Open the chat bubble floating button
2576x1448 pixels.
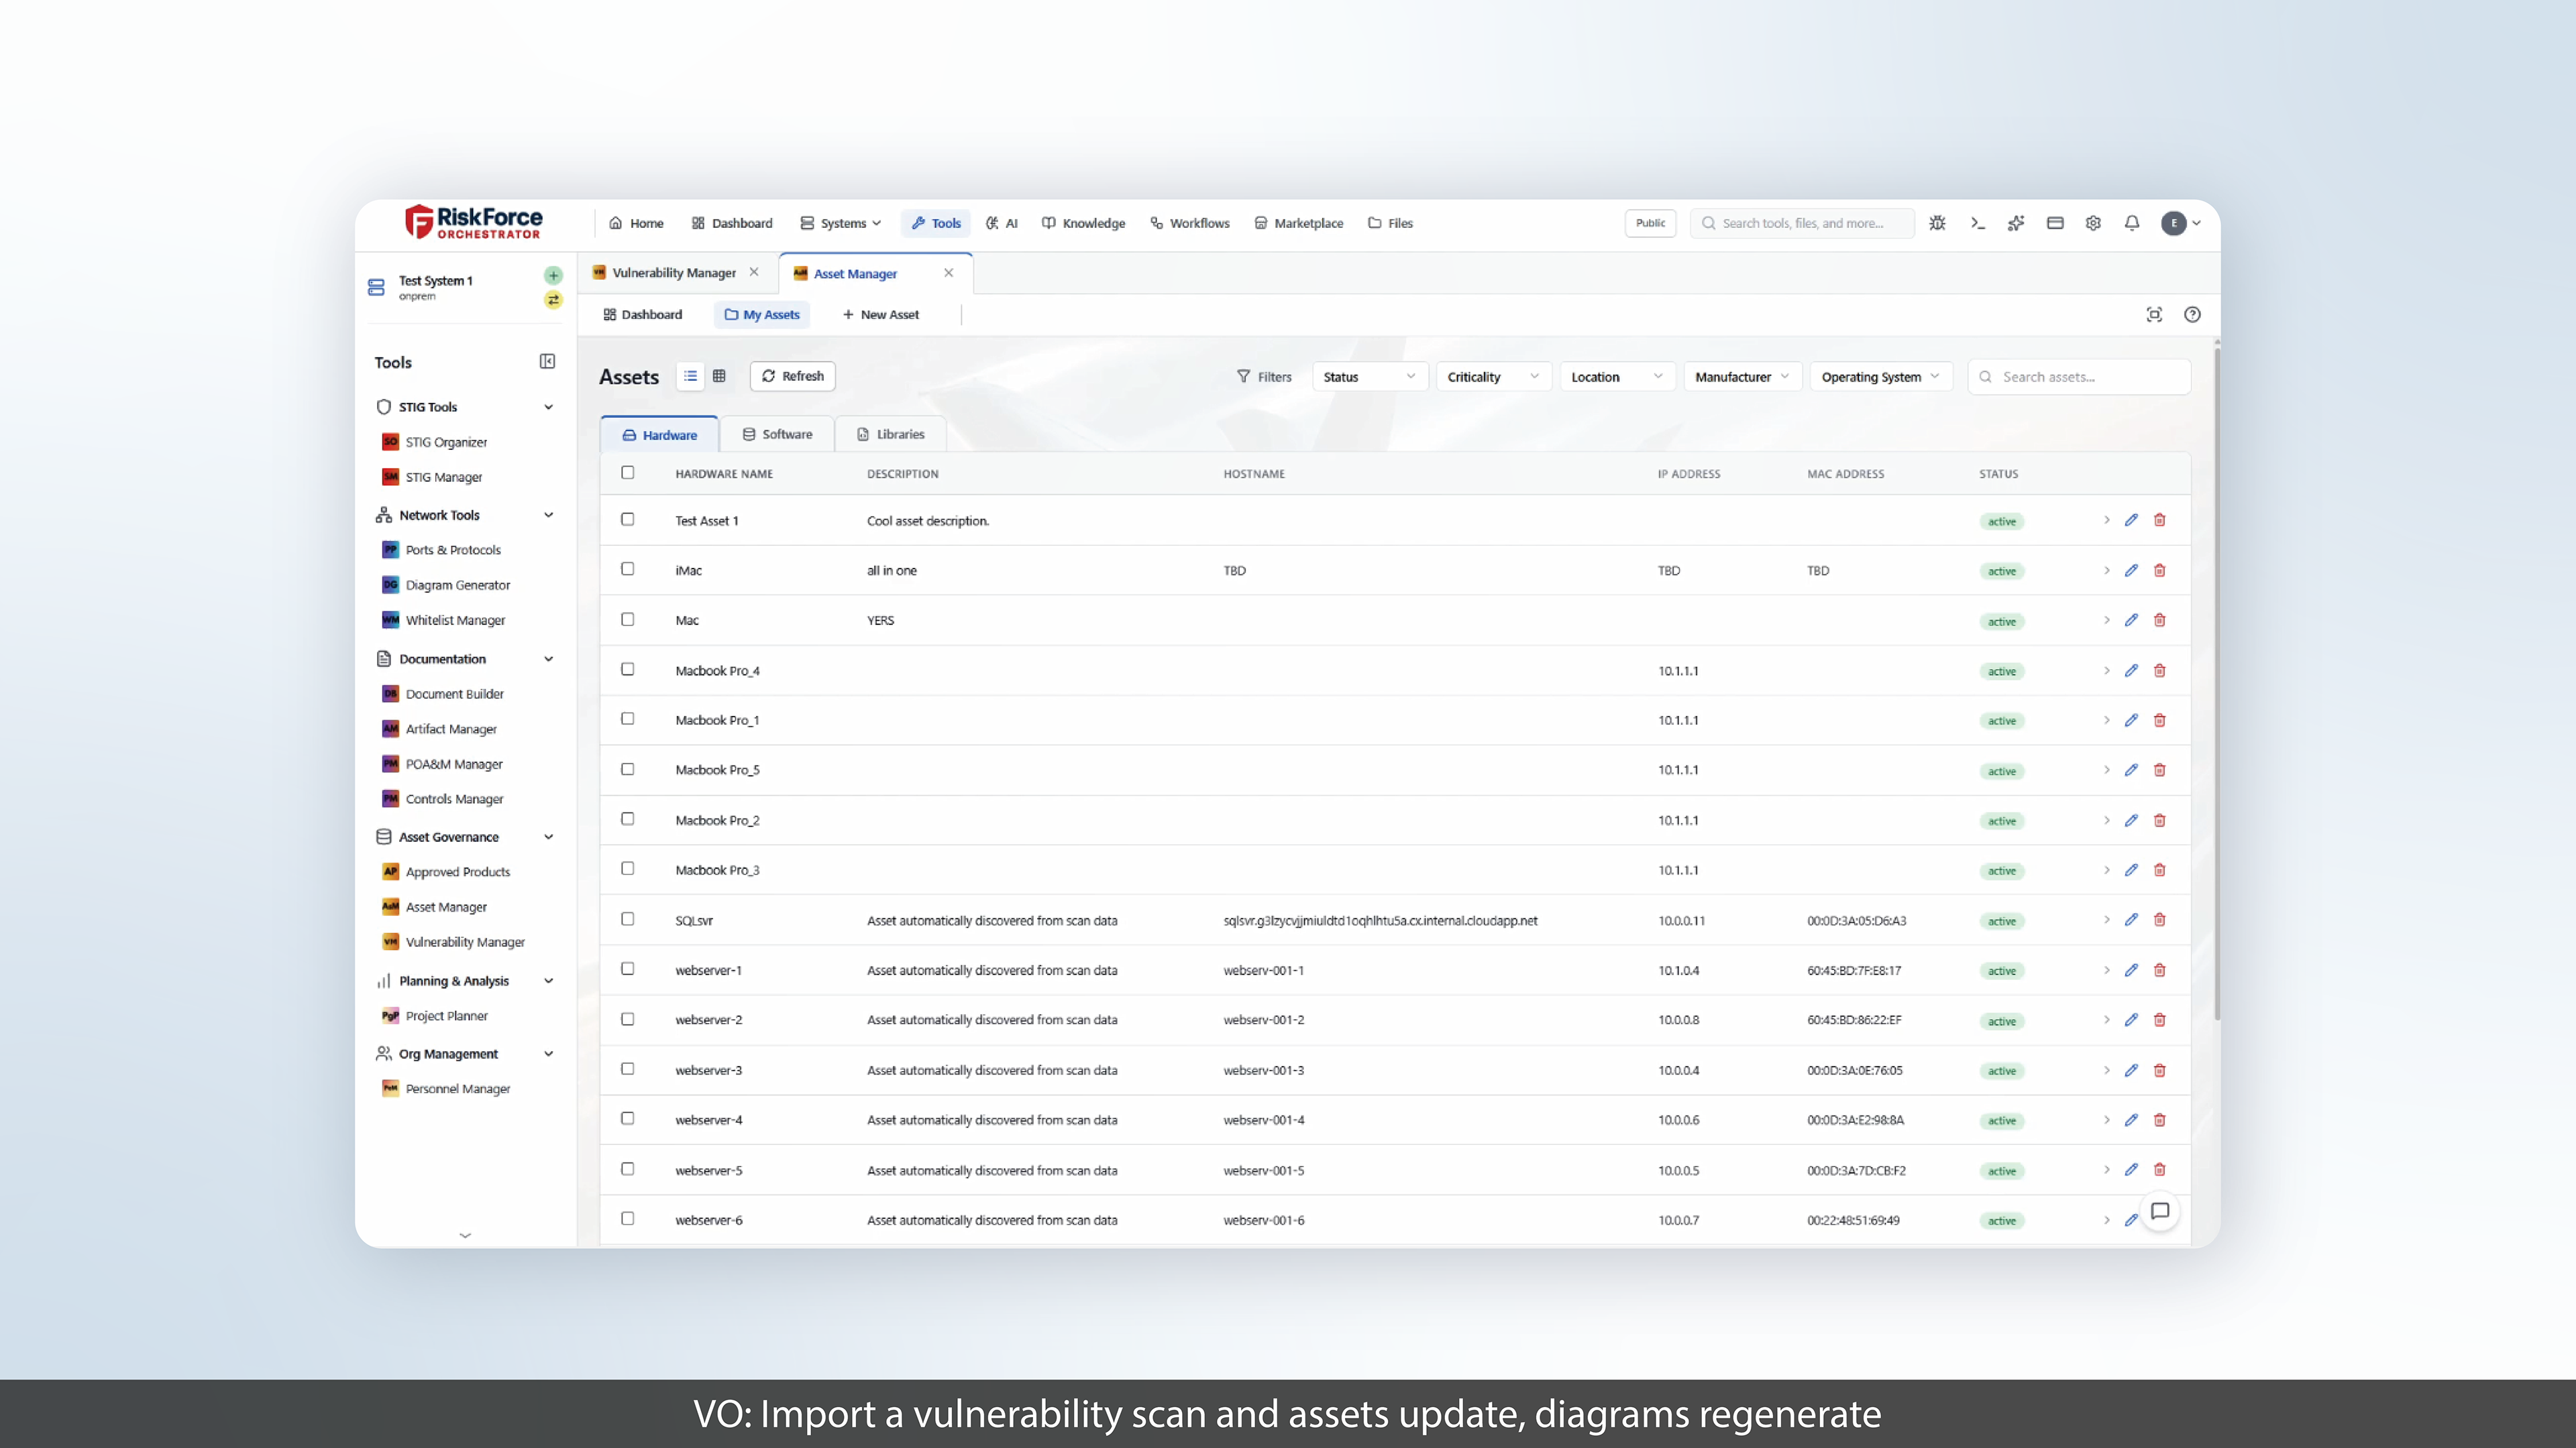pos(2160,1211)
